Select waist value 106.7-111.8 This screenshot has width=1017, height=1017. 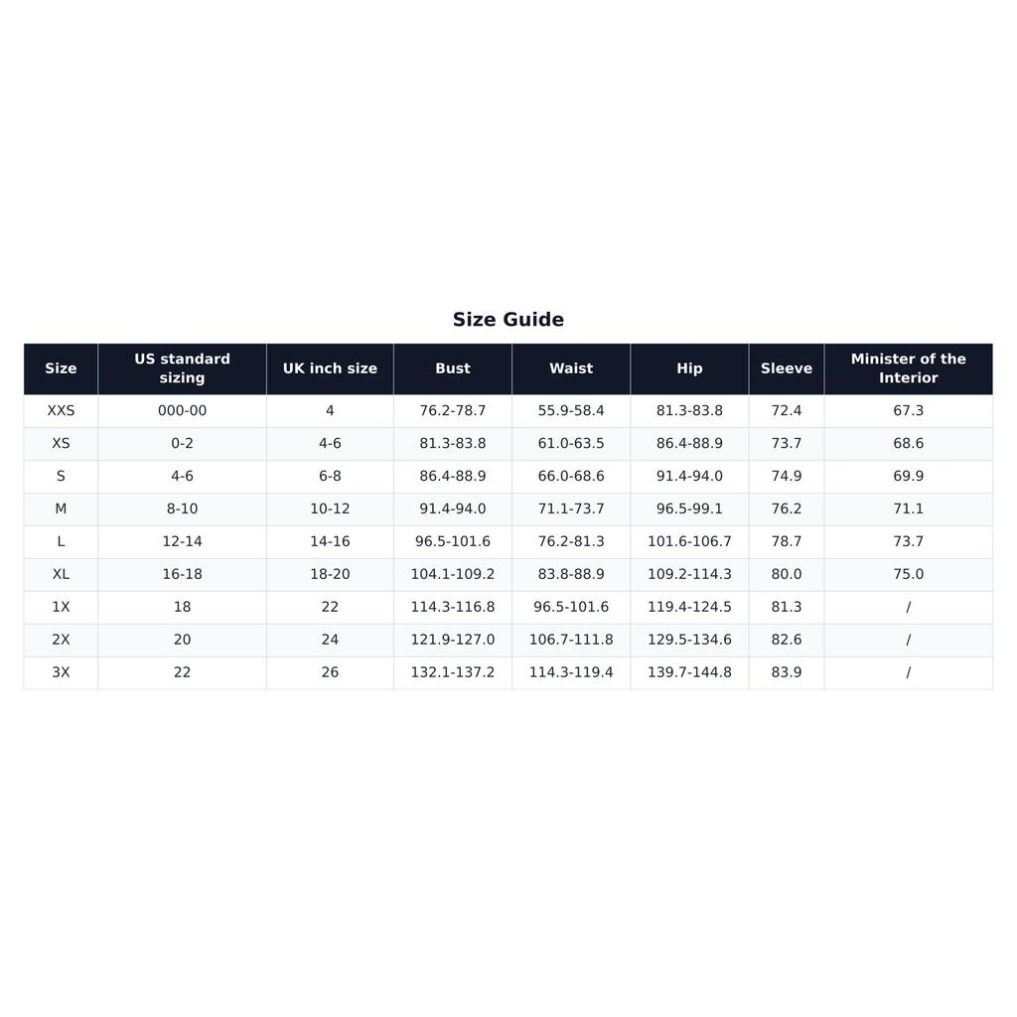(x=571, y=640)
